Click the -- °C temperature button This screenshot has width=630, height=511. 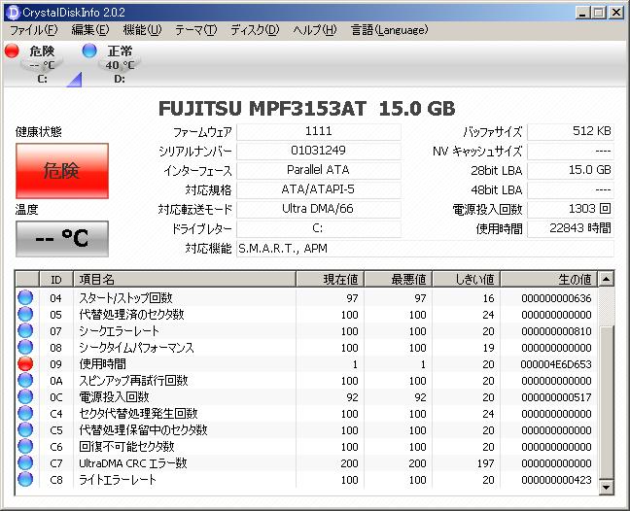point(62,238)
